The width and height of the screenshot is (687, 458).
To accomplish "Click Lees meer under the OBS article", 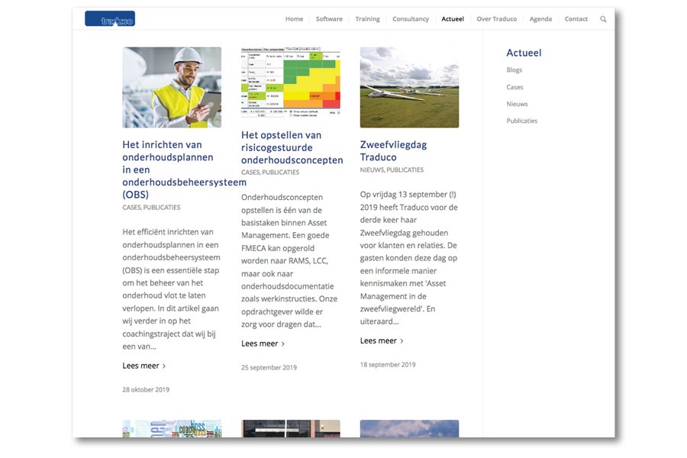I will point(144,366).
